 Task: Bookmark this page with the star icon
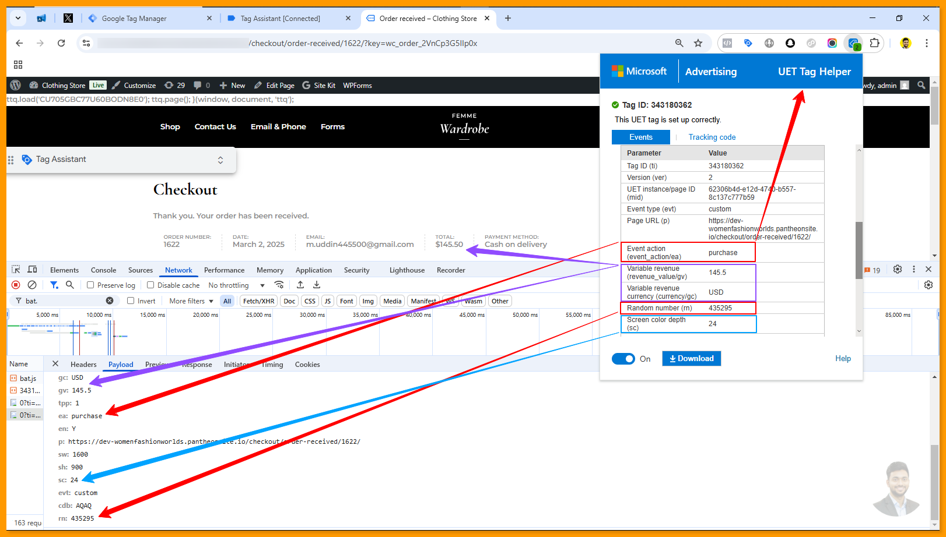[x=698, y=43]
